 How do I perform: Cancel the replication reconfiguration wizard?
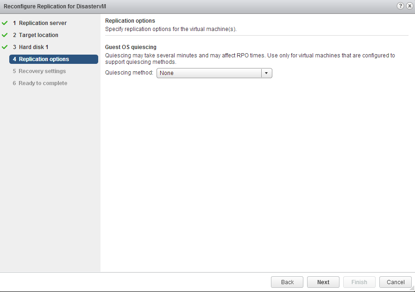(396, 282)
